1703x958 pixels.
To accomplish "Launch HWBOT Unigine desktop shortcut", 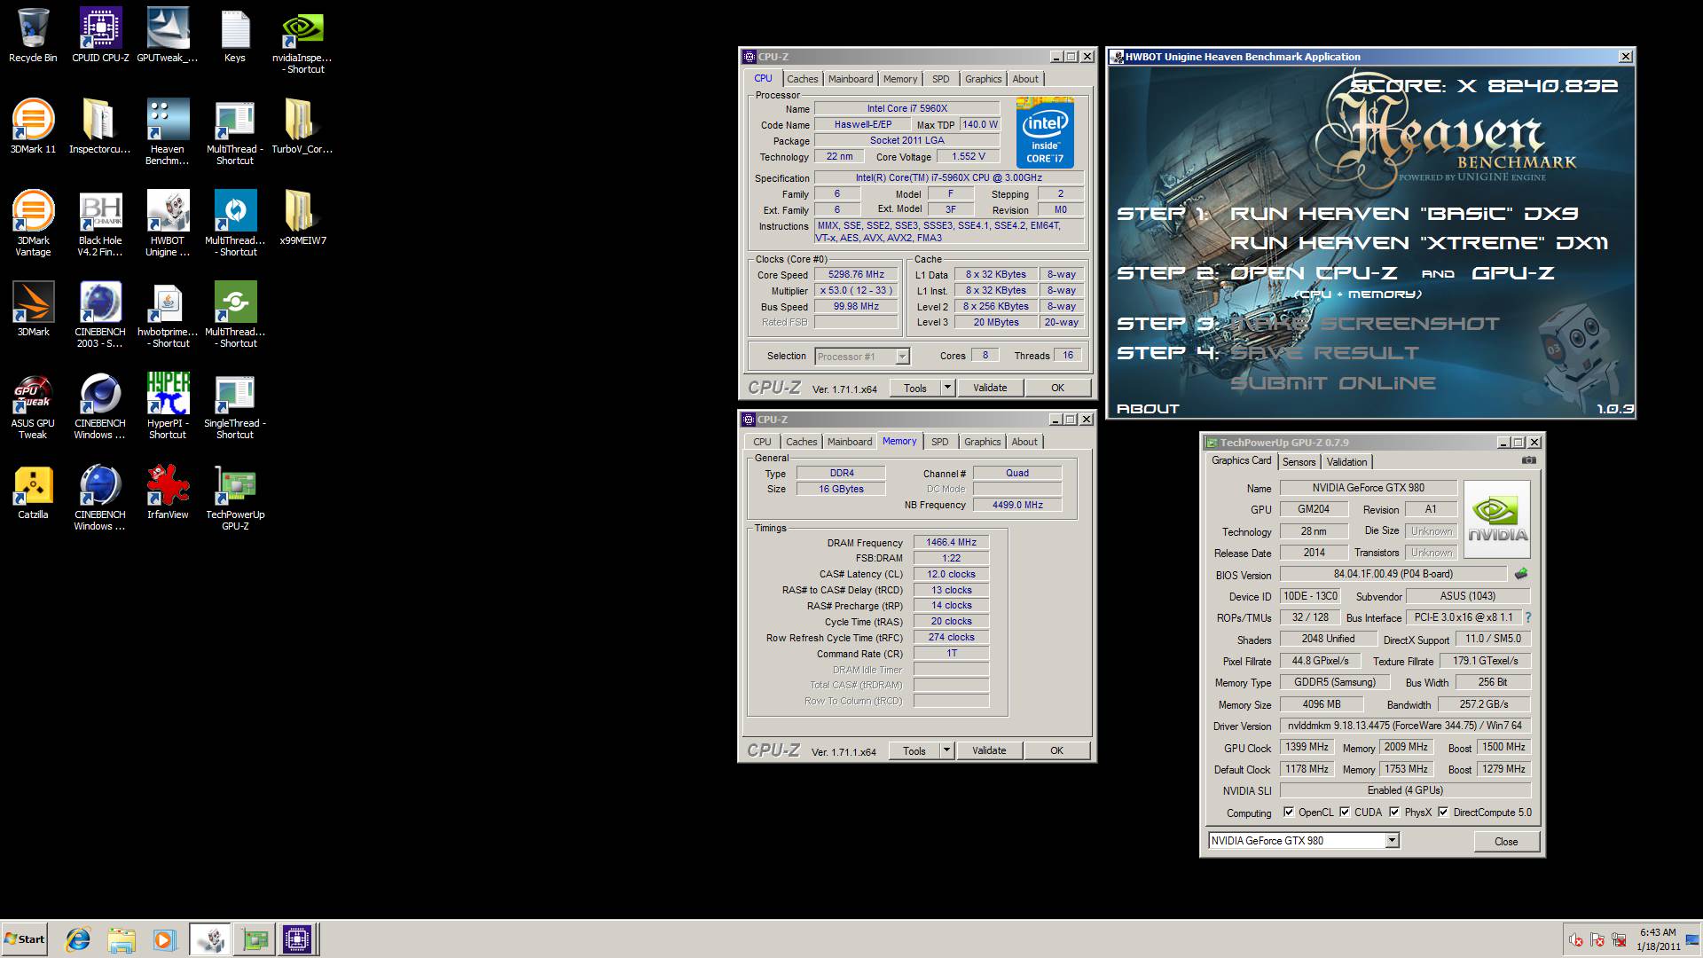I will pos(168,224).
